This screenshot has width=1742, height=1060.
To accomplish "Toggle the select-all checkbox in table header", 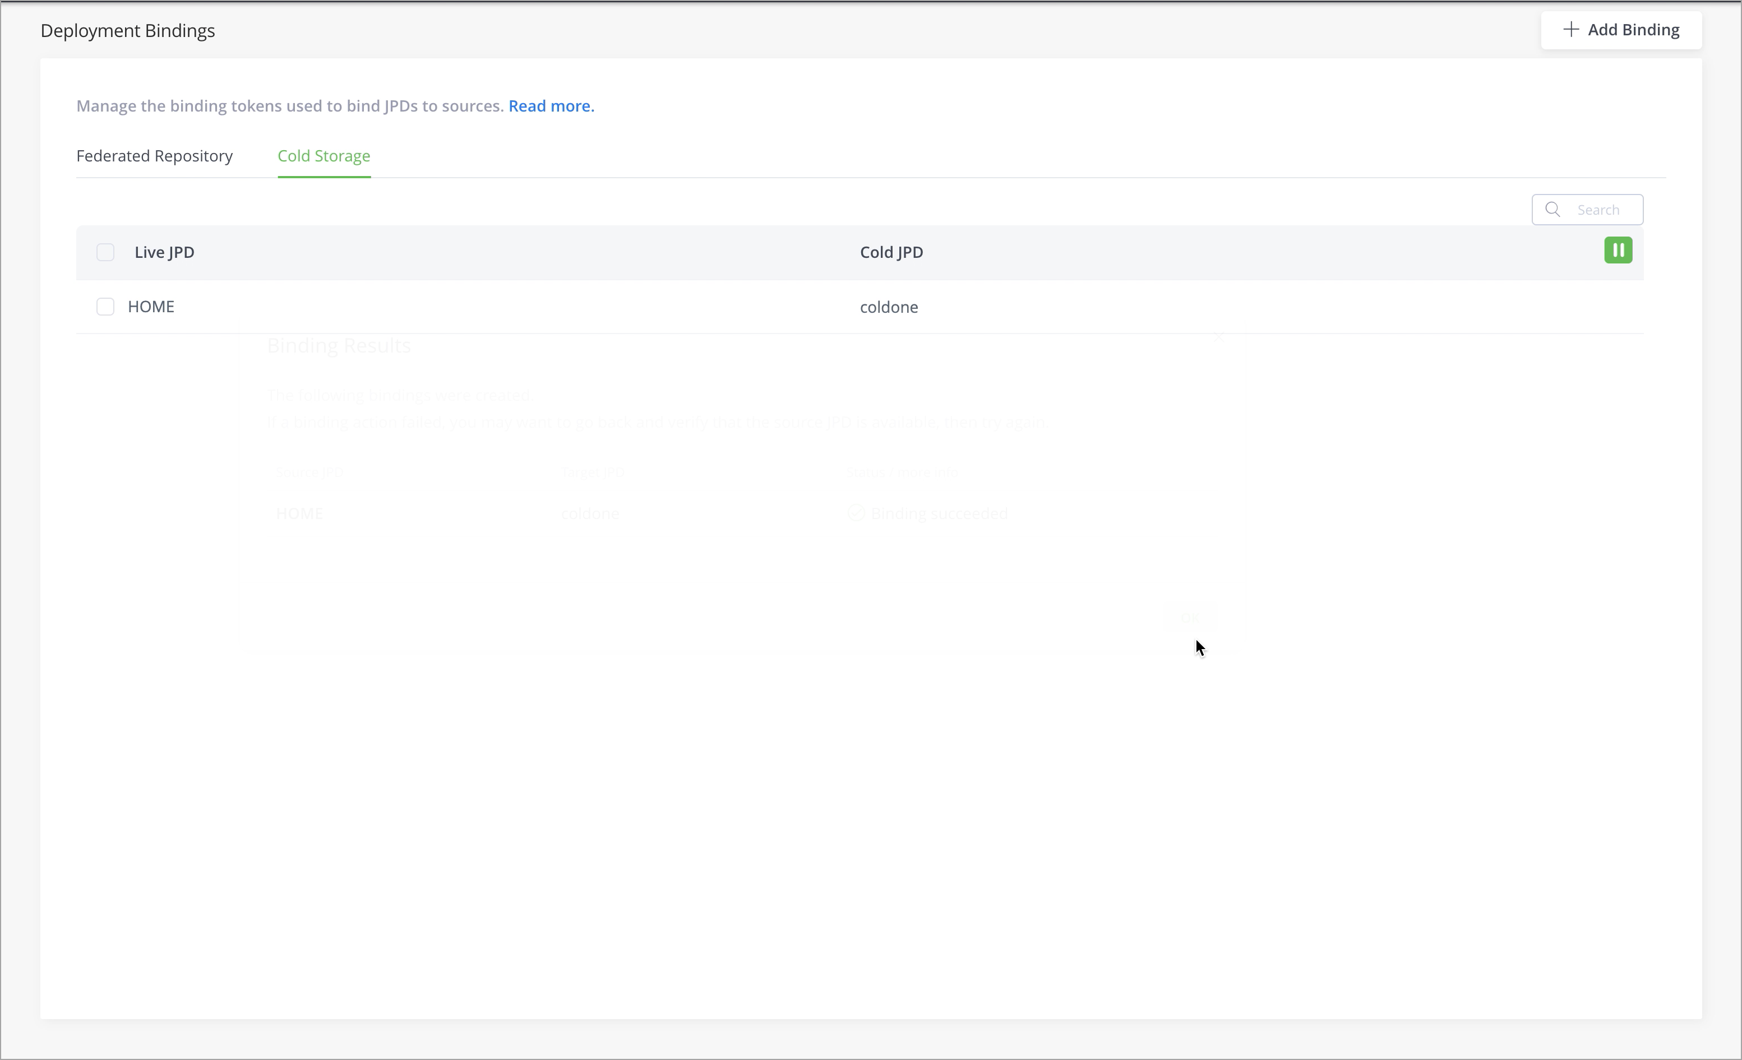I will pyautogui.click(x=105, y=252).
